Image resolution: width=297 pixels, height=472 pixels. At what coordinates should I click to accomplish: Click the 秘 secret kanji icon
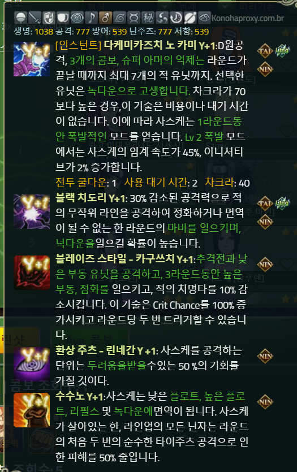(148, 18)
